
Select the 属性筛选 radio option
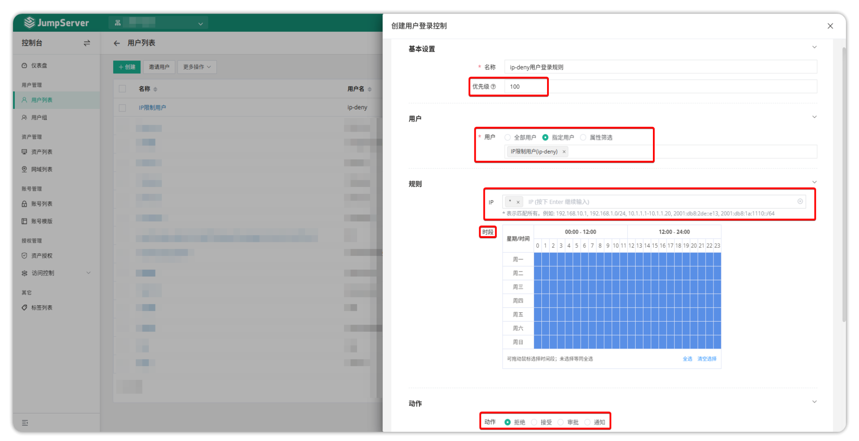point(583,138)
